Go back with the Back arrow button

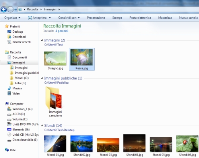point(4,10)
